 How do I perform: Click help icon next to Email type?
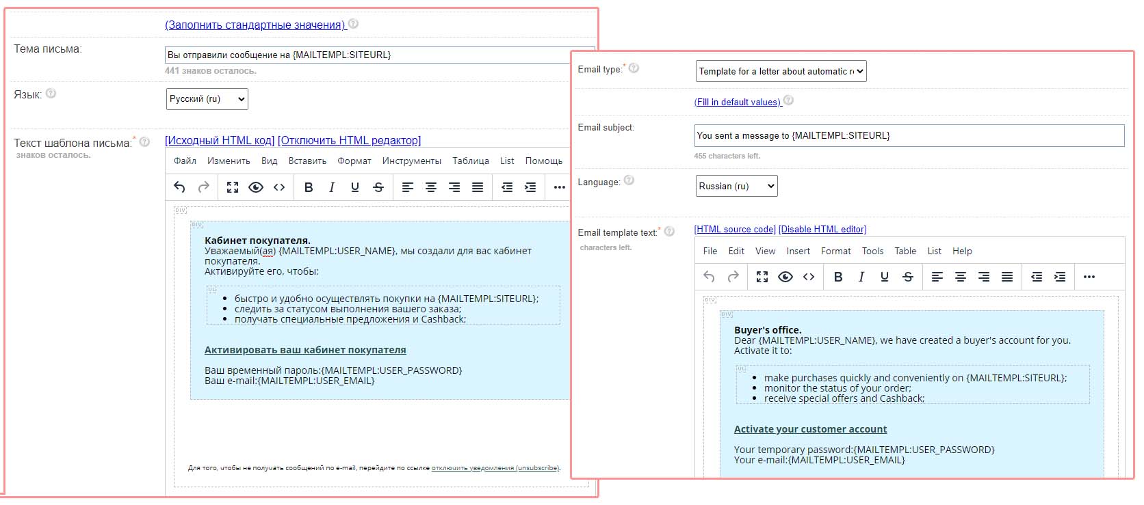click(634, 68)
